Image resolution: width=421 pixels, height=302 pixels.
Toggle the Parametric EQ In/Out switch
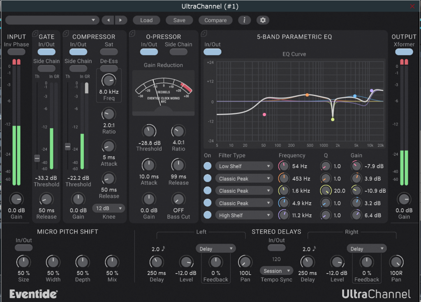click(x=213, y=52)
